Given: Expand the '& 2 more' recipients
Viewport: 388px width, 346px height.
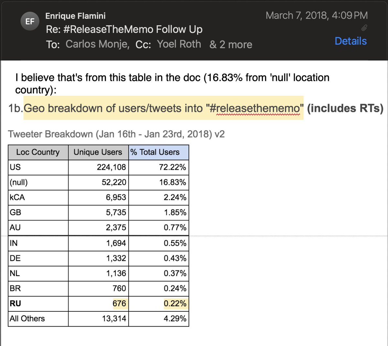Looking at the screenshot, I should pos(231,44).
